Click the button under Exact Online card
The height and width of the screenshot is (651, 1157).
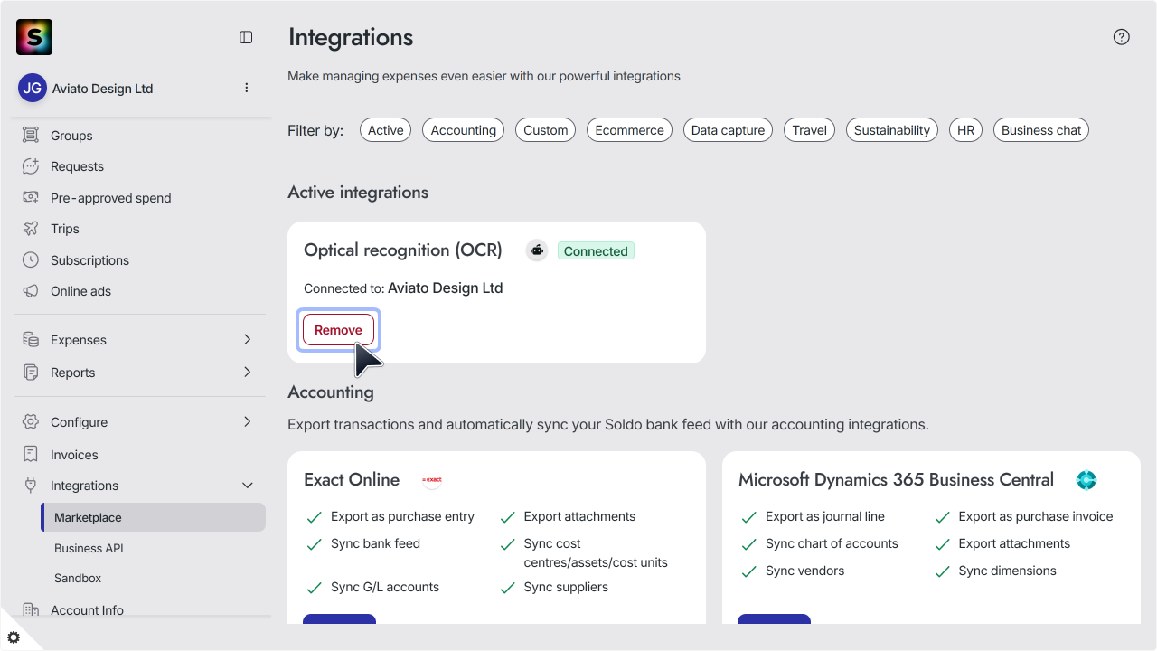339,619
